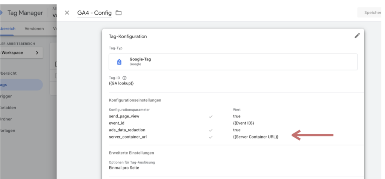Click the Erweiterte Einstellungen heading
The height and width of the screenshot is (179, 385).
click(x=131, y=153)
